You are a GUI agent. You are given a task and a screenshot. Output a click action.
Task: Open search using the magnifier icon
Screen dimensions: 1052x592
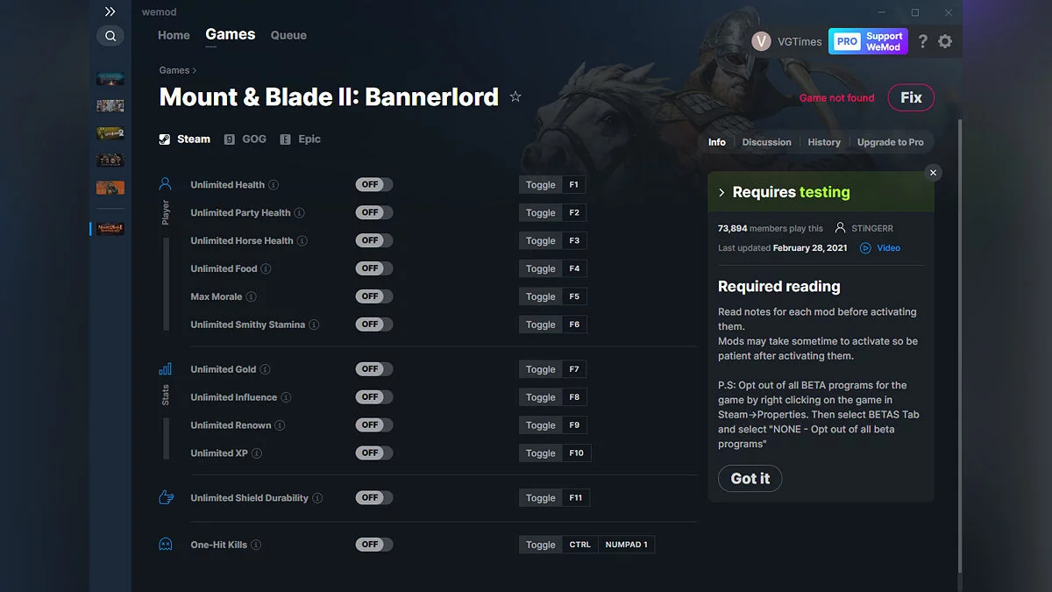click(x=110, y=36)
